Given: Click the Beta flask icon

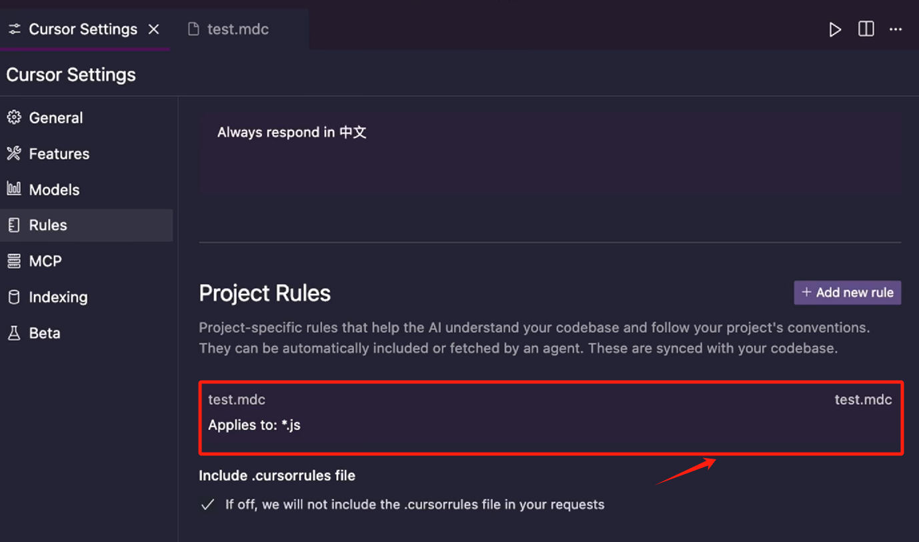Looking at the screenshot, I should pyautogui.click(x=14, y=333).
